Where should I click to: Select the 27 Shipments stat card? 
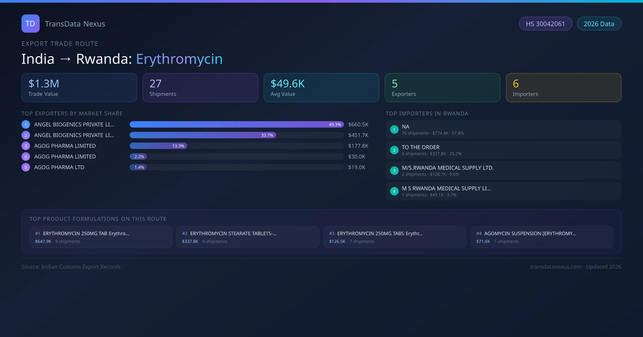tap(200, 87)
